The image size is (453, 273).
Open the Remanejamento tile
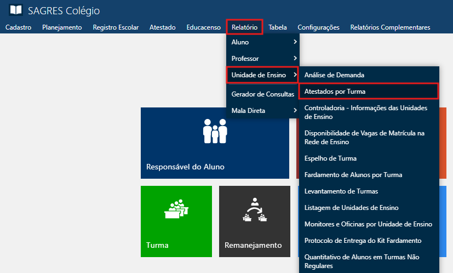254,221
